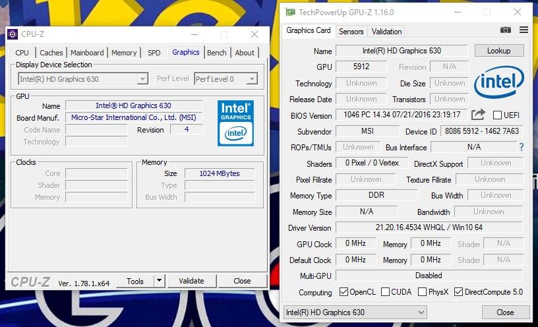Click the GPU-Z app icon in title bar
The image size is (538, 327).
tap(290, 13)
